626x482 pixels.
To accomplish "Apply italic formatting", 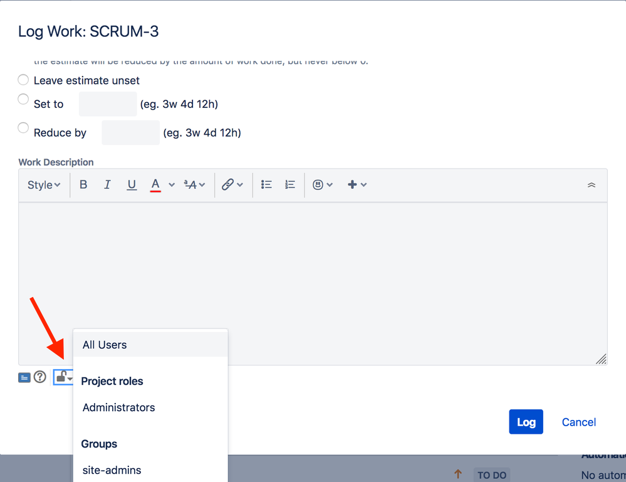I will coord(107,184).
